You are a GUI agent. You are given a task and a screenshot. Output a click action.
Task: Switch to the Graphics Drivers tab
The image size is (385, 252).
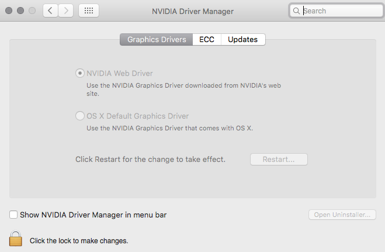pyautogui.click(x=157, y=40)
